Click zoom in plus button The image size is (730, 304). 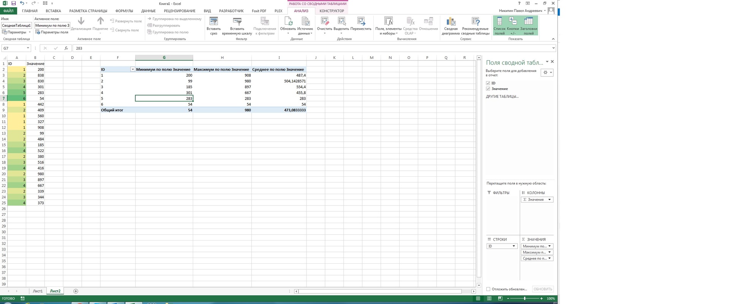click(541, 299)
